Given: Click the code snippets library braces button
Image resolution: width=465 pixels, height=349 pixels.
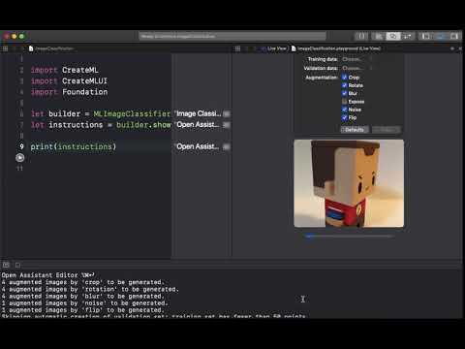Looking at the screenshot, I should pos(361,36).
